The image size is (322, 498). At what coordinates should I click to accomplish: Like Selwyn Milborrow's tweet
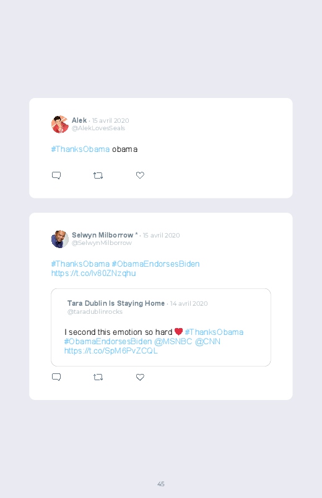pyautogui.click(x=140, y=377)
